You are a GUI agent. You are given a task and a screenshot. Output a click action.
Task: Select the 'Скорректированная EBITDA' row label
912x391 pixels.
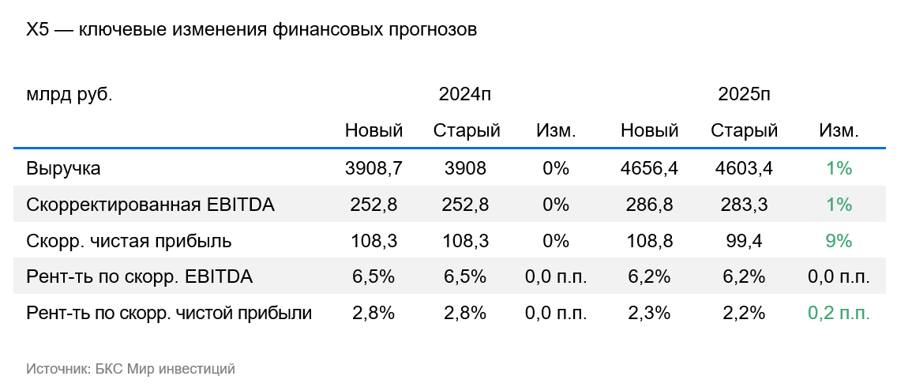pyautogui.click(x=151, y=205)
